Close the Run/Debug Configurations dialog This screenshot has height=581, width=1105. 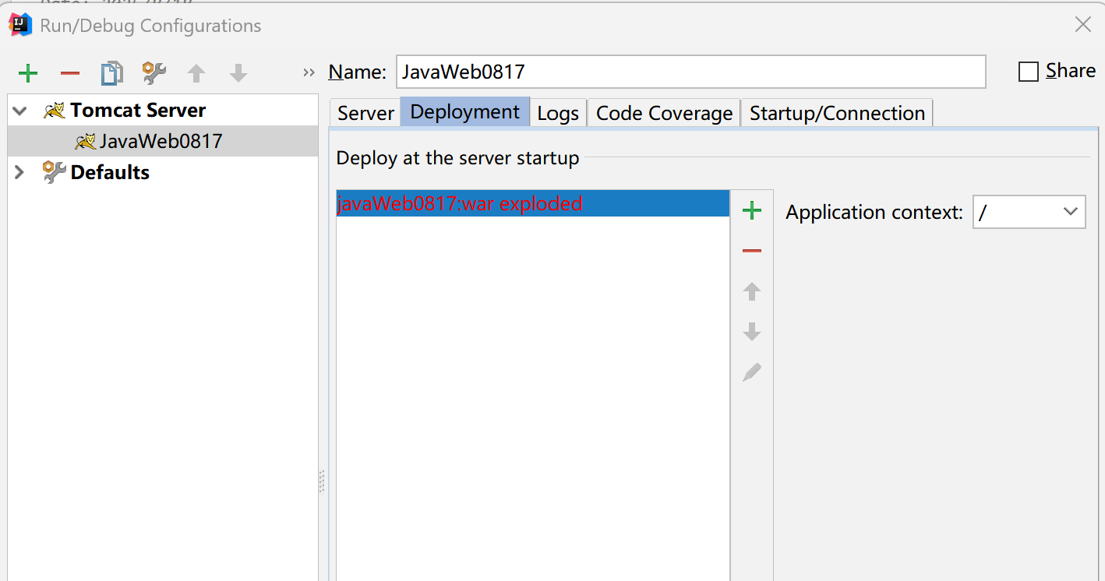(x=1083, y=24)
